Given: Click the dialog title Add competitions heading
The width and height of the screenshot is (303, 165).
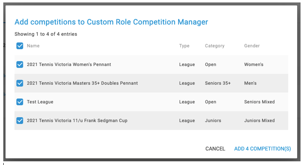Looking at the screenshot, I should [111, 22].
